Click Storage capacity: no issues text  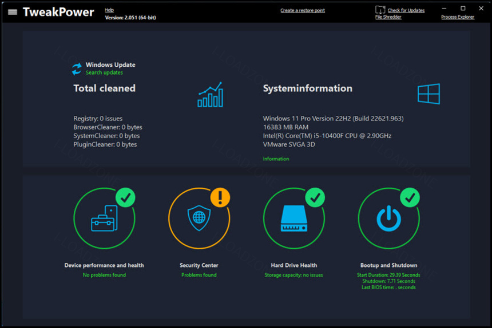tap(293, 275)
